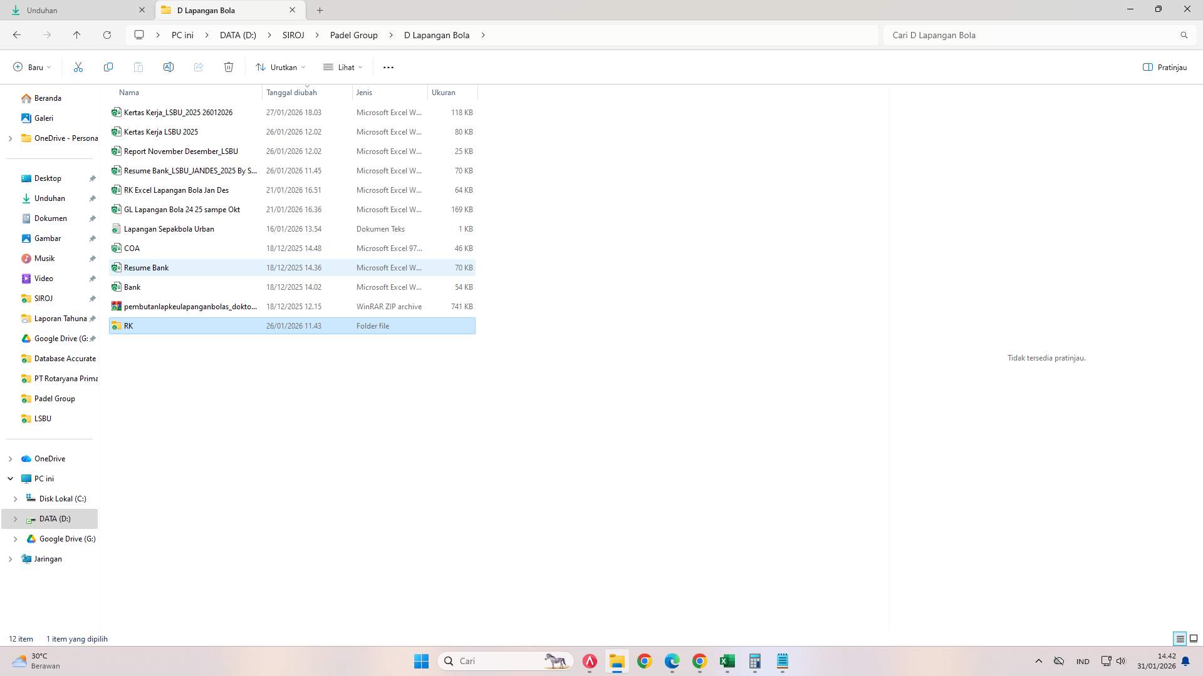The height and width of the screenshot is (676, 1203).
Task: Click the Delete trash icon
Action: coord(229,67)
